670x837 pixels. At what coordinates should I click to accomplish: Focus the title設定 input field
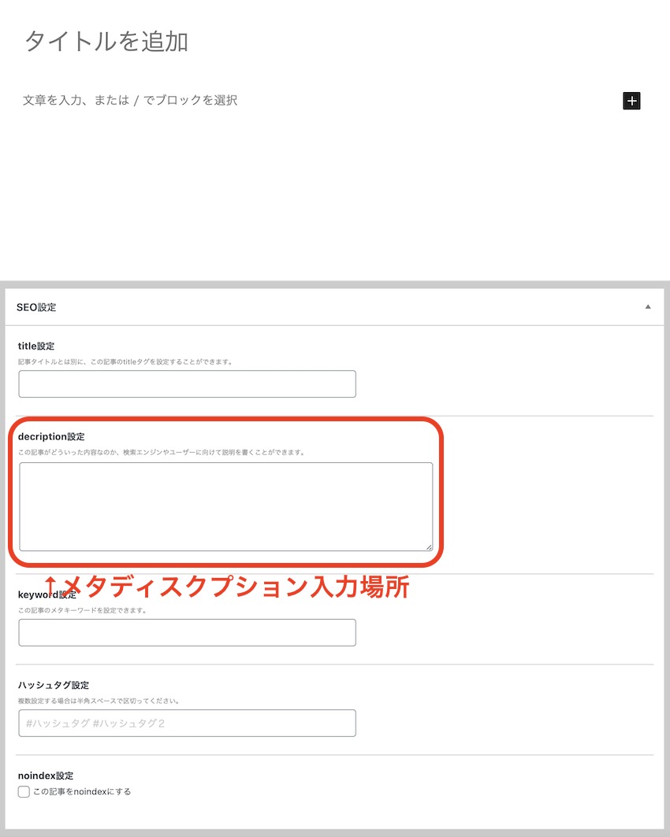coord(187,383)
